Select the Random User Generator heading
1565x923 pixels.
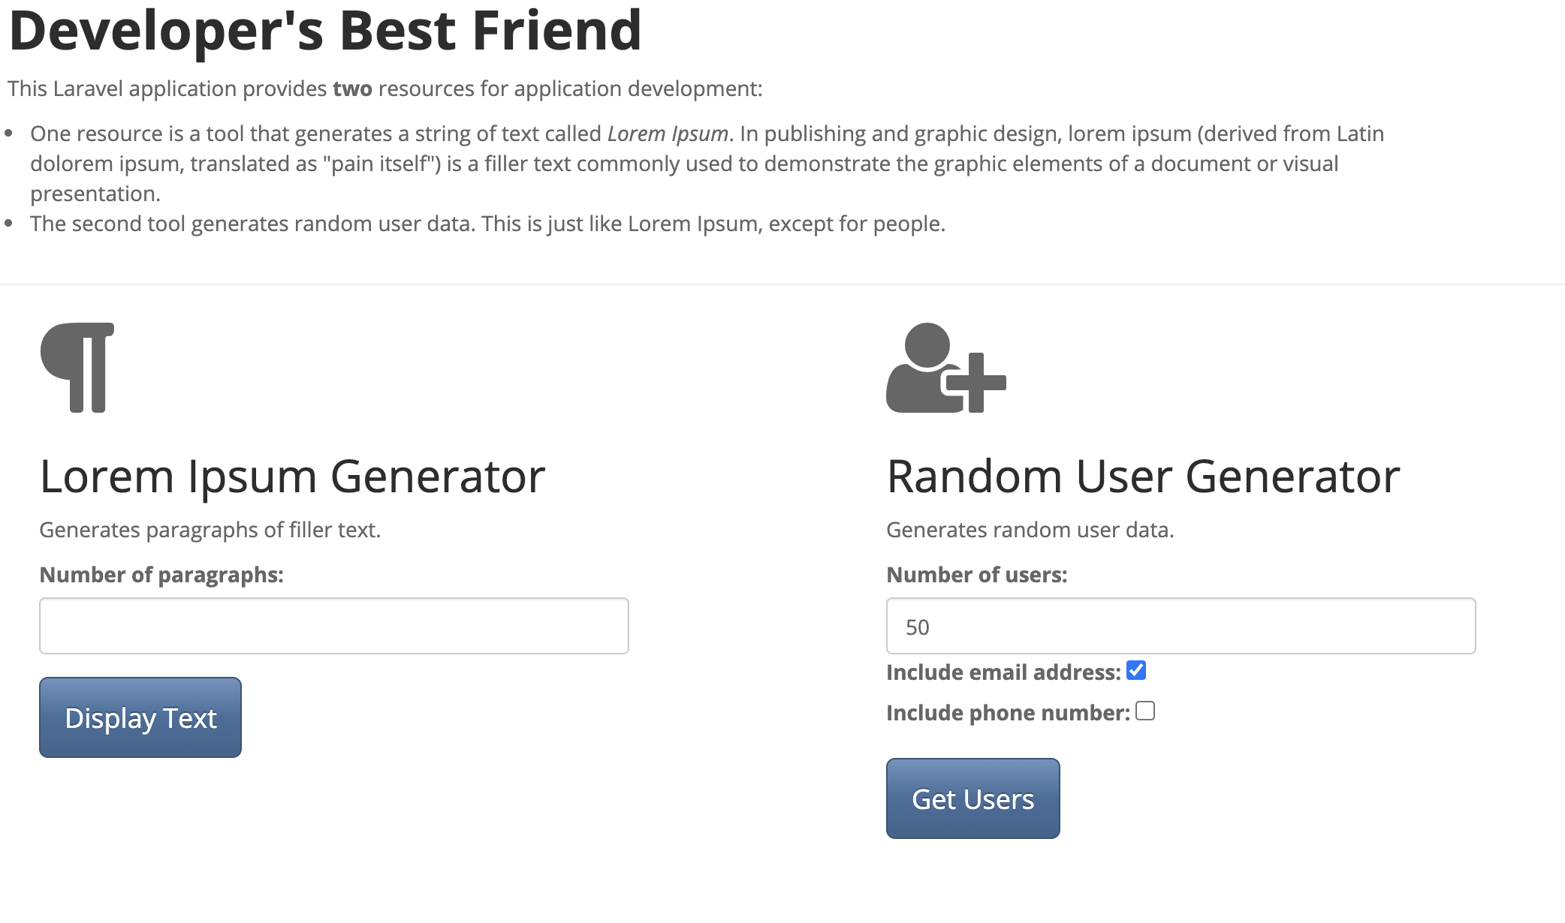[x=1144, y=477]
